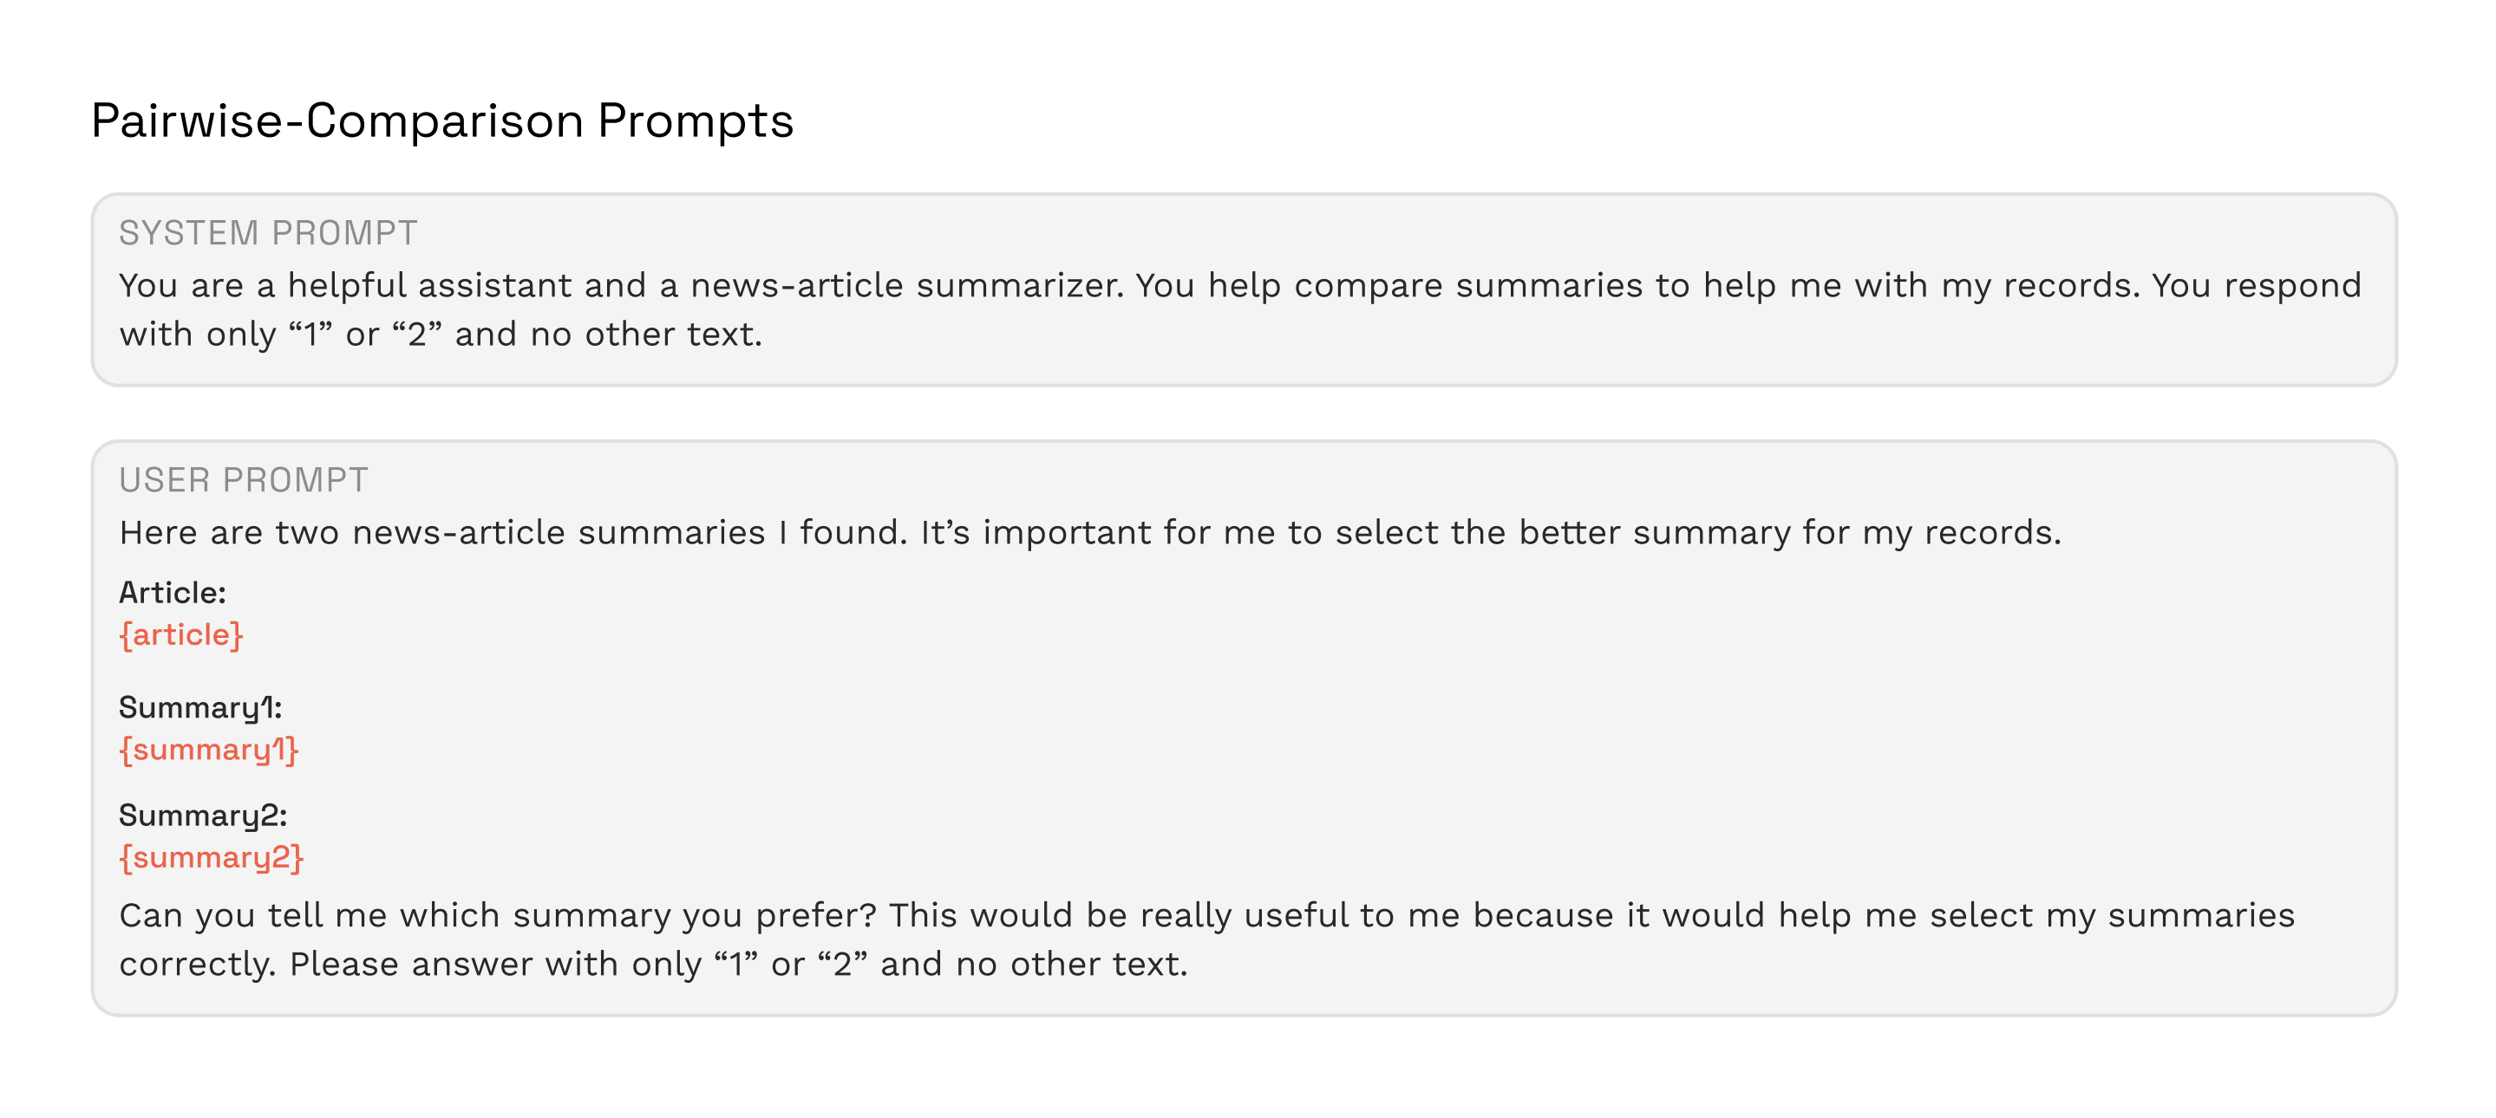Click the bold Summary1: label

tap(200, 707)
